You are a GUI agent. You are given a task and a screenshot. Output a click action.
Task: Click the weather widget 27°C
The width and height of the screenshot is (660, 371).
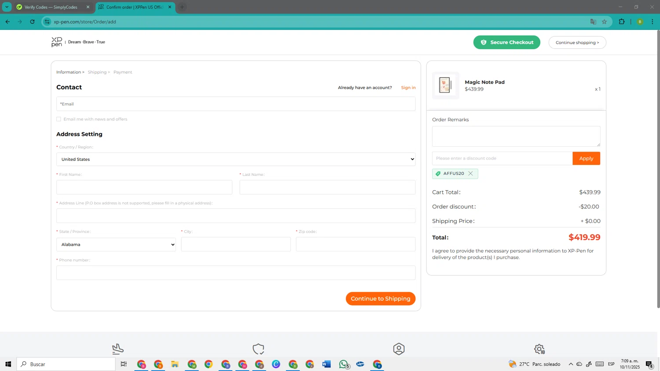point(535,364)
